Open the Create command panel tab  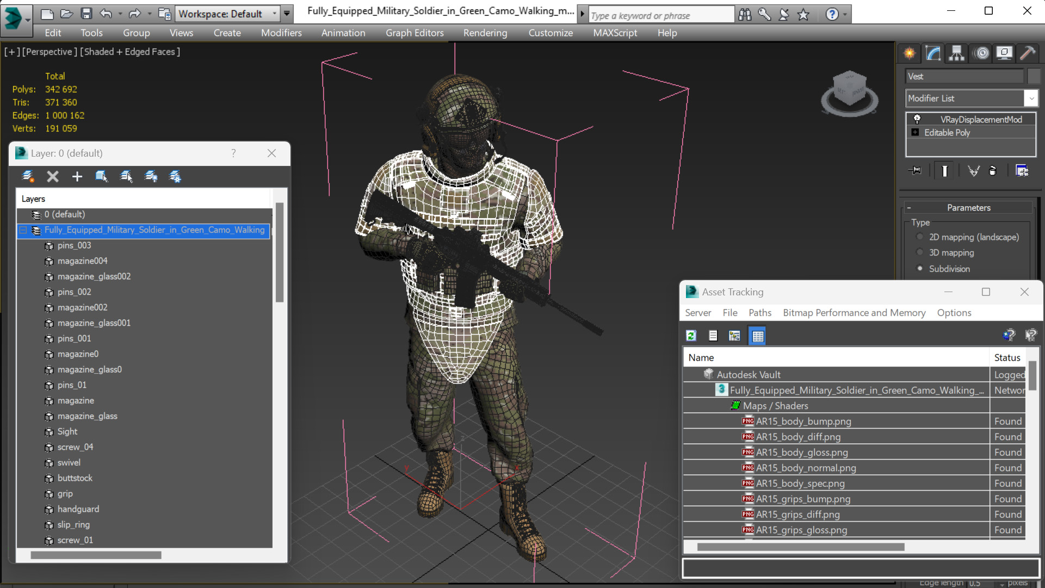(x=910, y=53)
